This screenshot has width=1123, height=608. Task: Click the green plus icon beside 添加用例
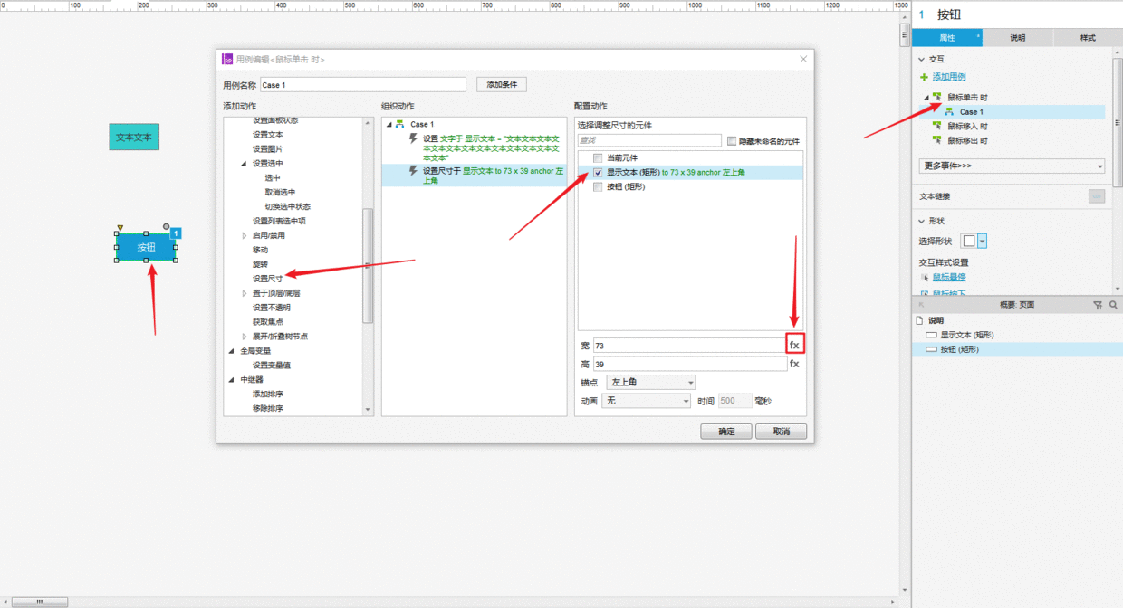click(924, 77)
